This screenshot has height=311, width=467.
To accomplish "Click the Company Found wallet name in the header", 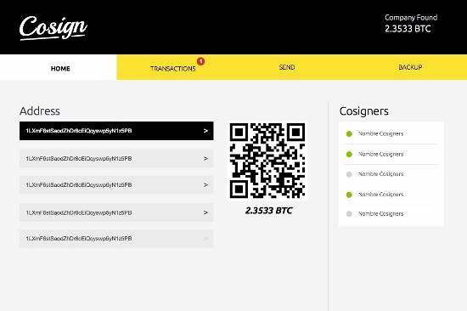I will [411, 18].
